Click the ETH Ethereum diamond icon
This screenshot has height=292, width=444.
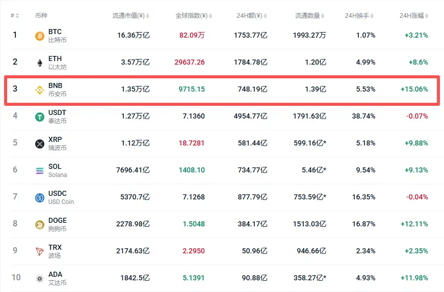40,63
